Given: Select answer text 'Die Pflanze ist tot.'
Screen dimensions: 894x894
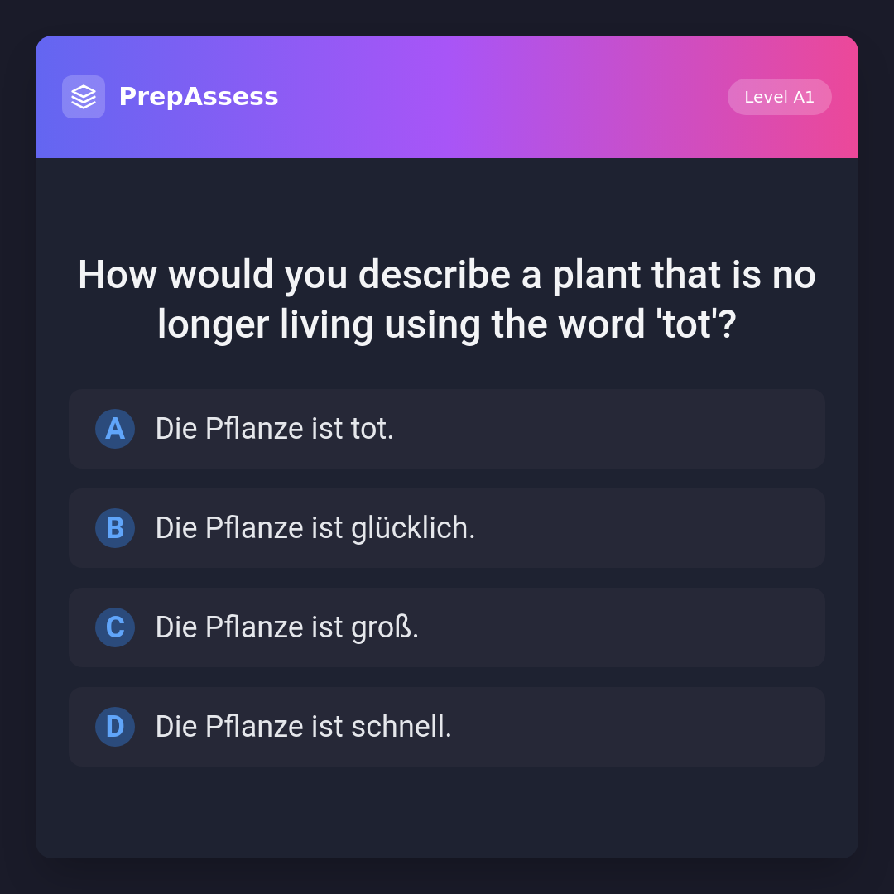Looking at the screenshot, I should click(275, 429).
